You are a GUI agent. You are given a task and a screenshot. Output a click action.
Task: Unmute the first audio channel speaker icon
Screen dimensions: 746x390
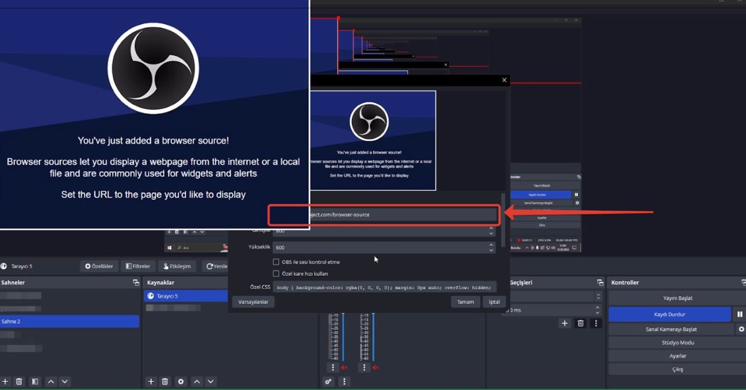click(x=344, y=367)
